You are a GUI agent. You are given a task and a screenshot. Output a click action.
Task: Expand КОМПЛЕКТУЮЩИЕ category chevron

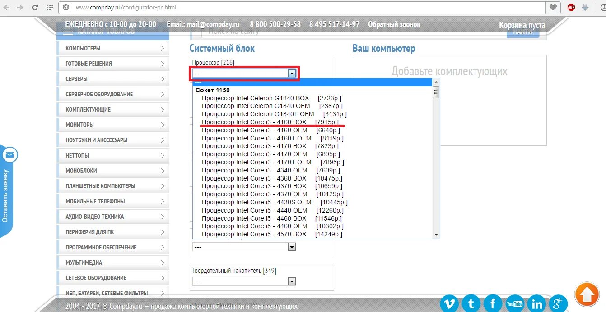163,109
